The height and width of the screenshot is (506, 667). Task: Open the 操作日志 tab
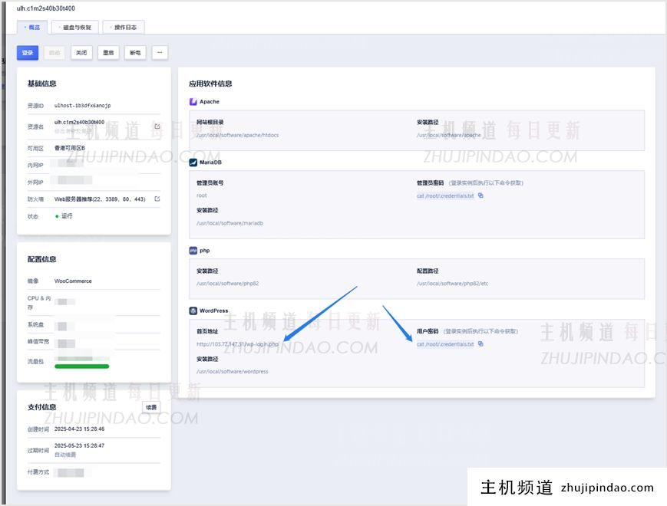pos(124,27)
